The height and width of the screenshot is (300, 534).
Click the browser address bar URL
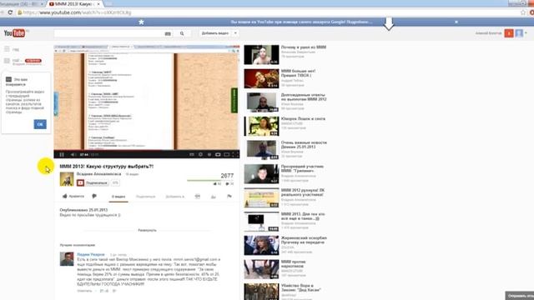tap(77, 12)
